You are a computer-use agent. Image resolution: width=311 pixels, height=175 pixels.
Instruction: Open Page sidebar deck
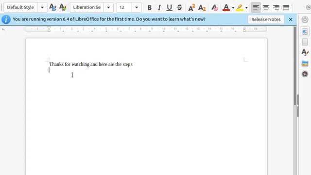[305, 42]
